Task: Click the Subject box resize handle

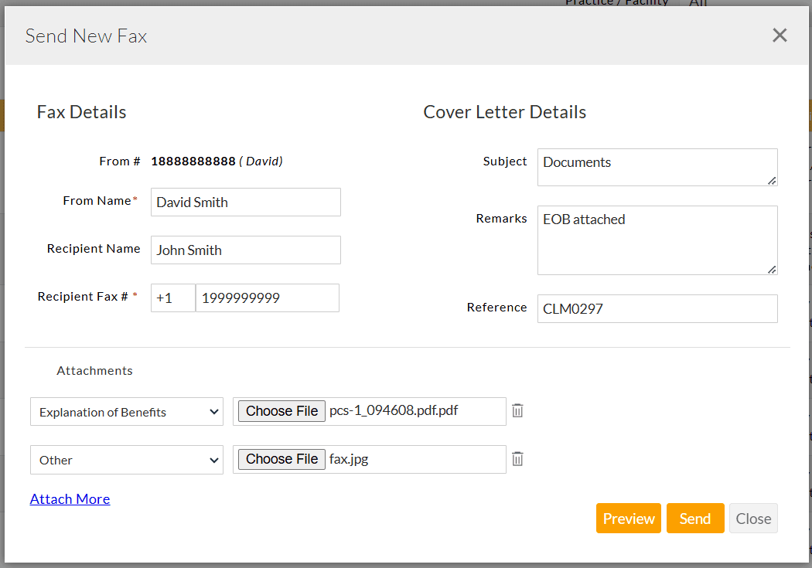Action: 772,180
